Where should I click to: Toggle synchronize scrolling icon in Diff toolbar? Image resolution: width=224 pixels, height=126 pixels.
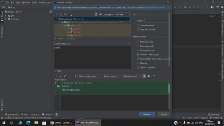coord(144,76)
